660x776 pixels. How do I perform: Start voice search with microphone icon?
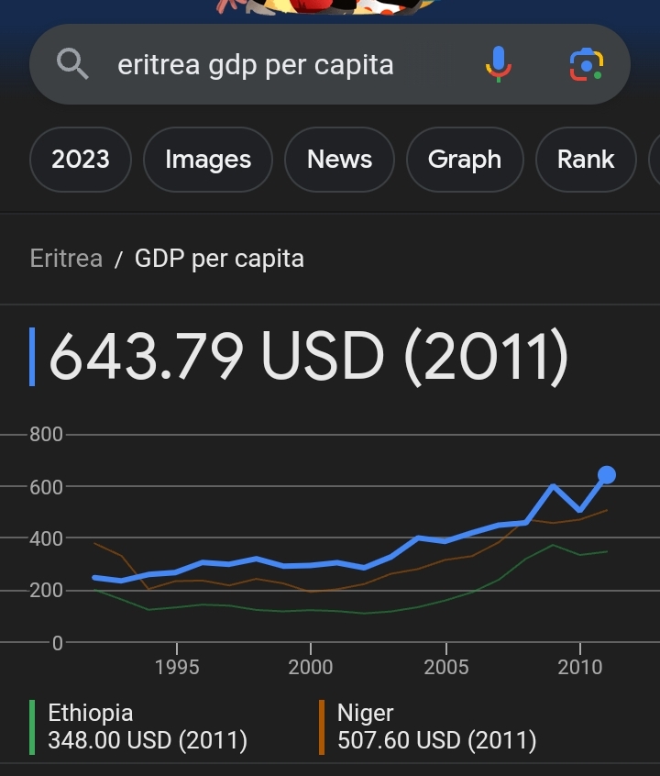pyautogui.click(x=499, y=64)
